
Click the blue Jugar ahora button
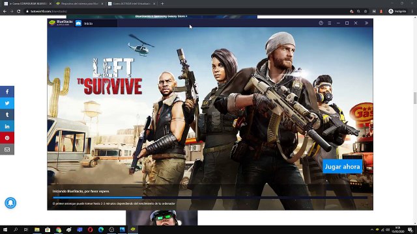tap(342, 166)
